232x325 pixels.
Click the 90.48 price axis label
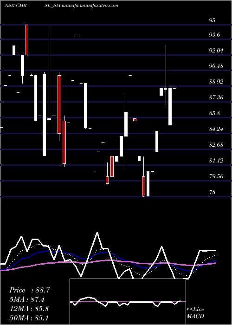[216, 66]
